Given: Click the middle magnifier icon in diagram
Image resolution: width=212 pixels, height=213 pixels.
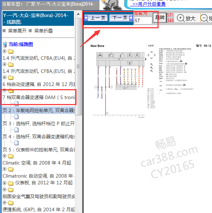Looking at the screenshot, I should click(151, 68).
